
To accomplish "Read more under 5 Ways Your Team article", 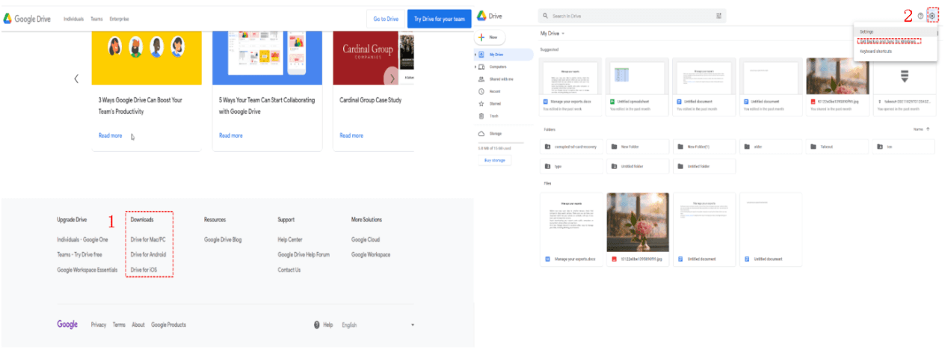I will point(230,135).
